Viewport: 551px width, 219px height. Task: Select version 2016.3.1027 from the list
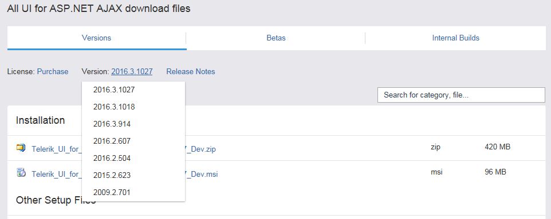coord(133,90)
